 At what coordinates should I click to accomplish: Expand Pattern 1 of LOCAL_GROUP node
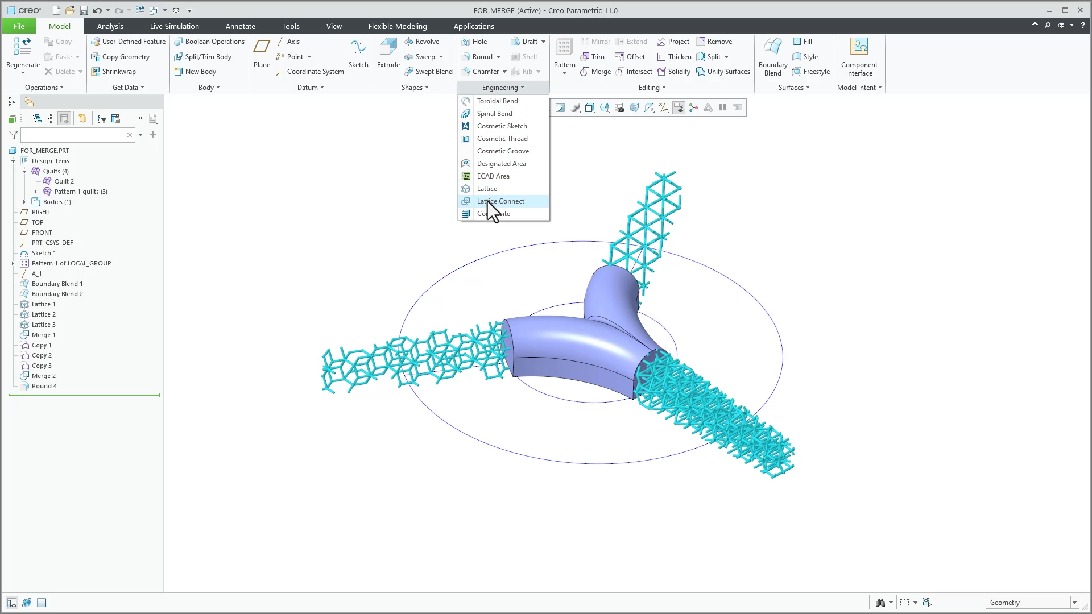point(13,263)
